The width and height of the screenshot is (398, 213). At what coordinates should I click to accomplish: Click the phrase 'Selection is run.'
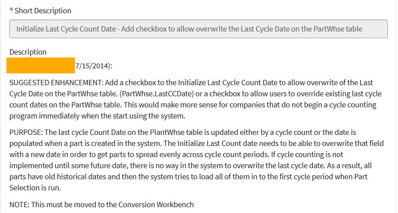[x=35, y=188]
